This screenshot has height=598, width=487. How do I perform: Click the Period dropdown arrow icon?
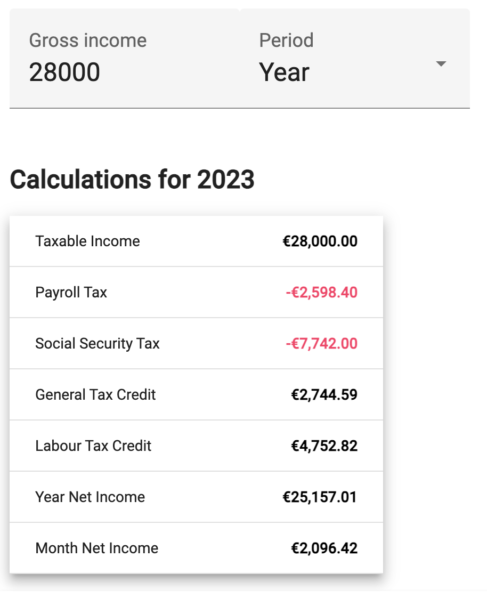[x=440, y=64]
